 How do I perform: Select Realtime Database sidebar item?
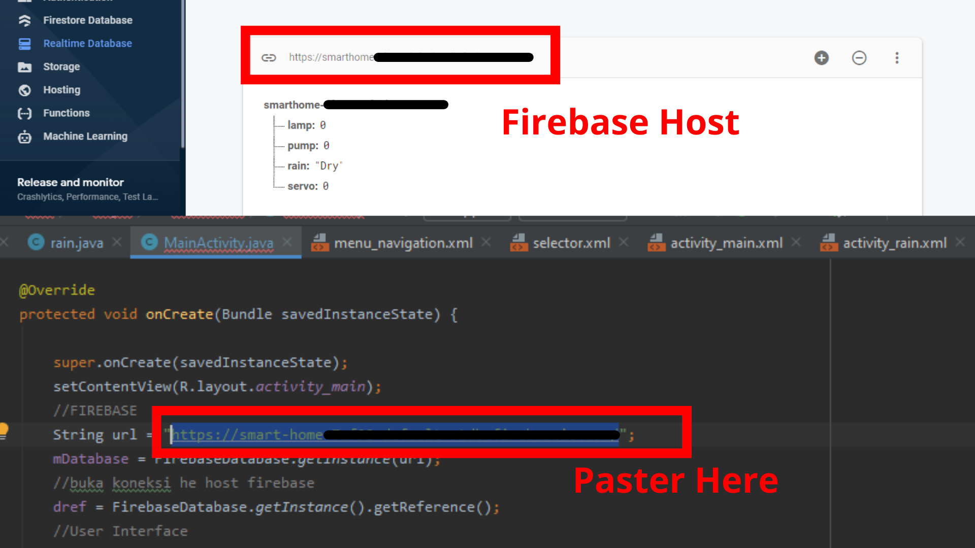coord(87,44)
